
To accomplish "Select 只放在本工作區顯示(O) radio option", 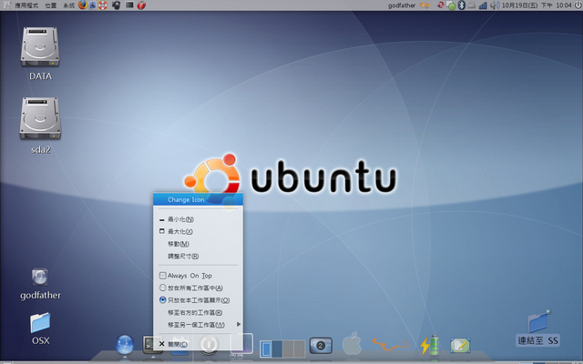I will coord(162,300).
